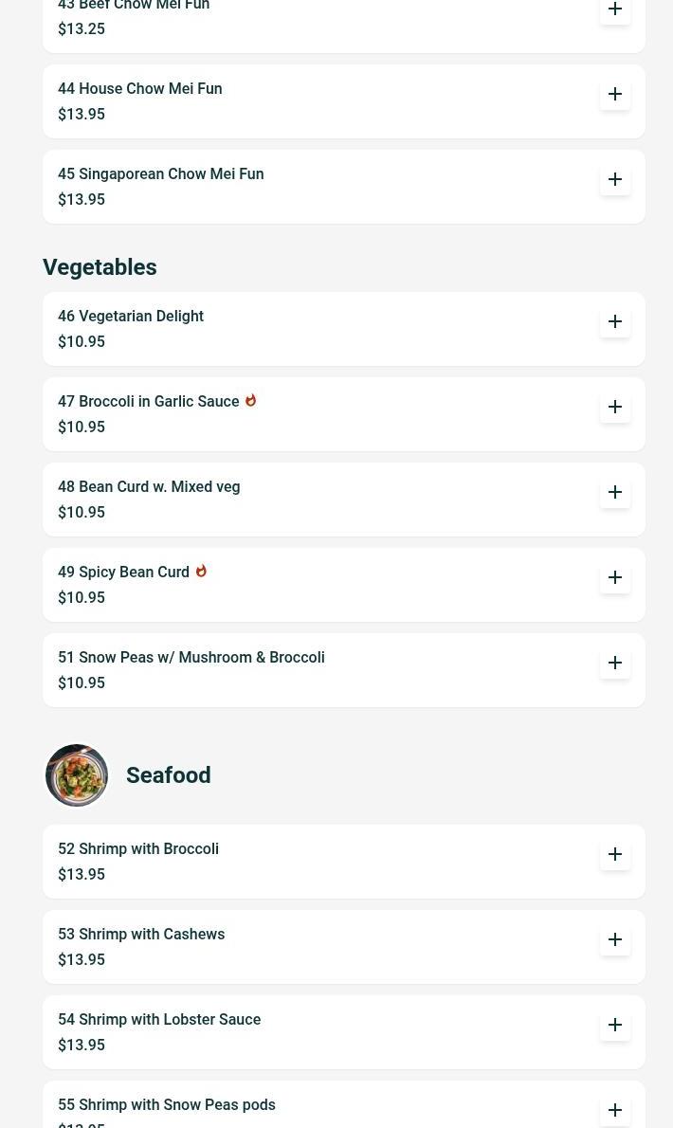Select the Seafood section heading
The image size is (673, 1128).
(x=169, y=775)
